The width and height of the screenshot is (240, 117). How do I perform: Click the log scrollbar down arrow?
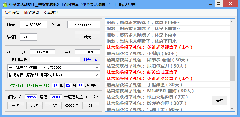pyautogui.click(x=232, y=109)
